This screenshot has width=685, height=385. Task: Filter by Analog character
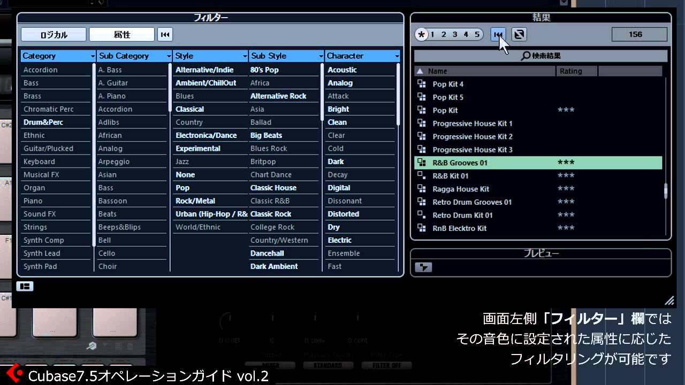[340, 83]
